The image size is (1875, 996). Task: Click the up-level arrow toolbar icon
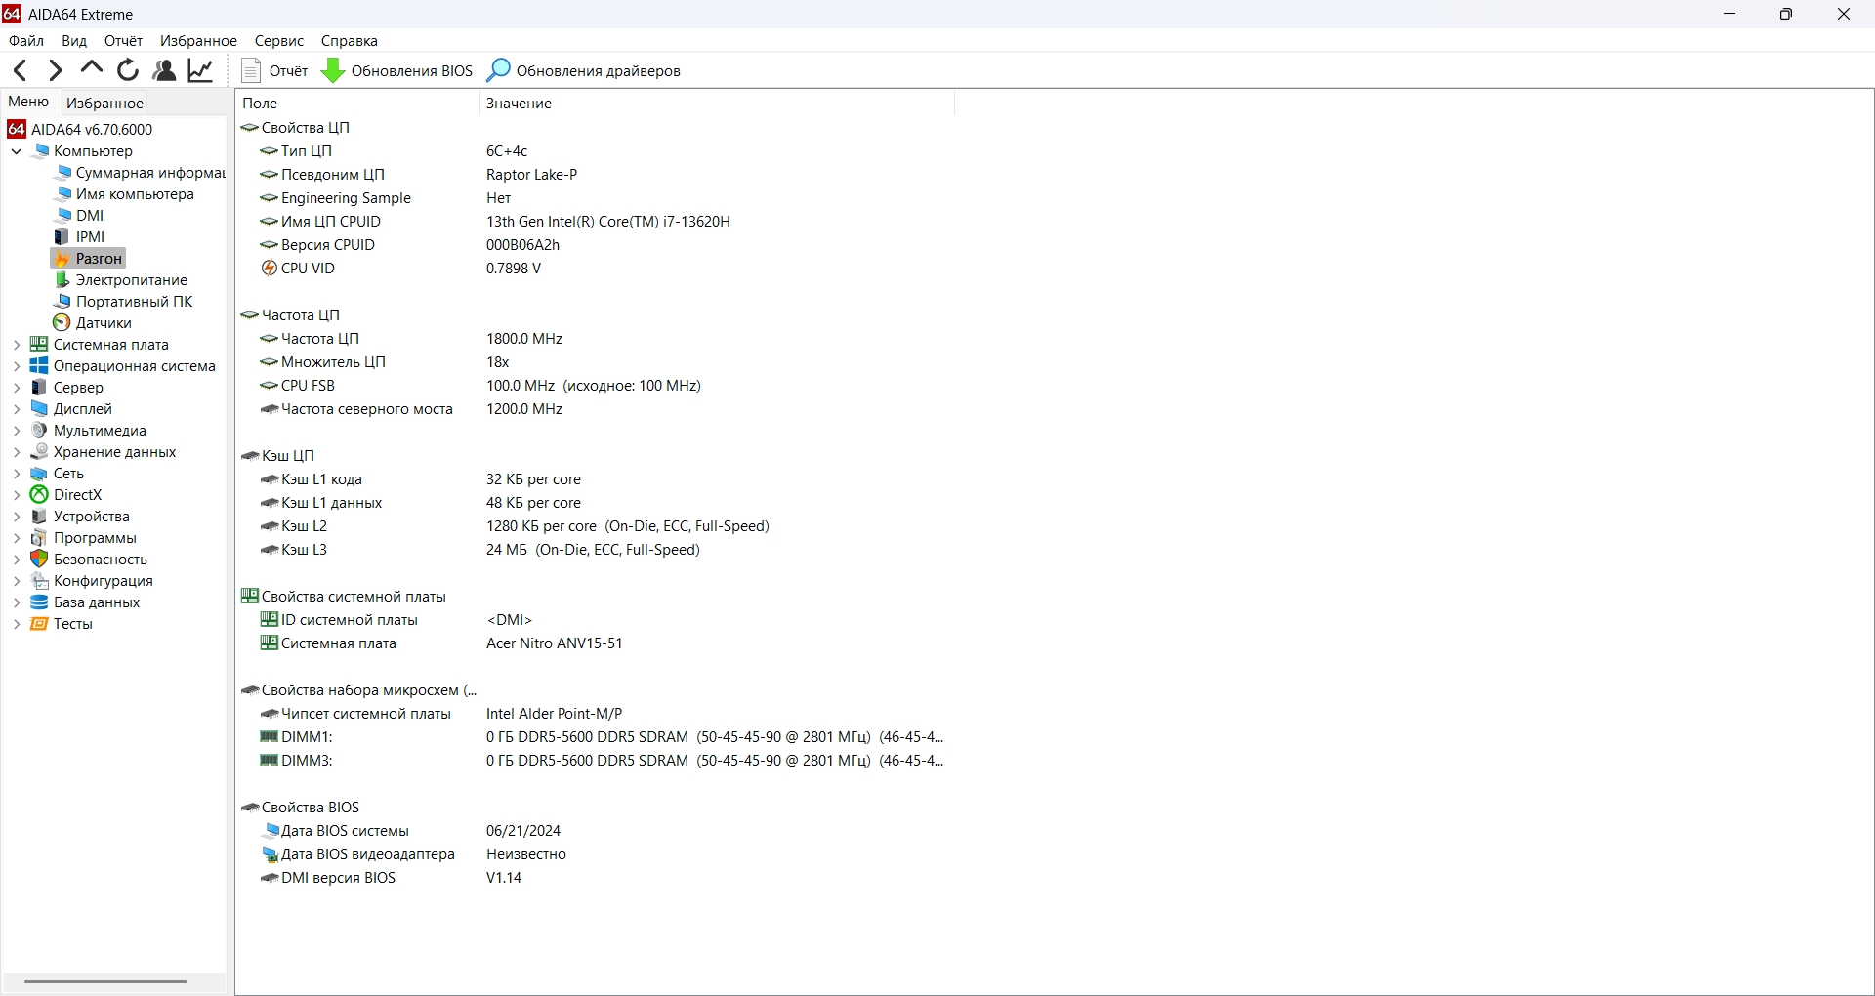92,68
